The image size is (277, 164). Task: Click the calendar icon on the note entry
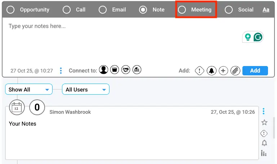tap(17, 107)
